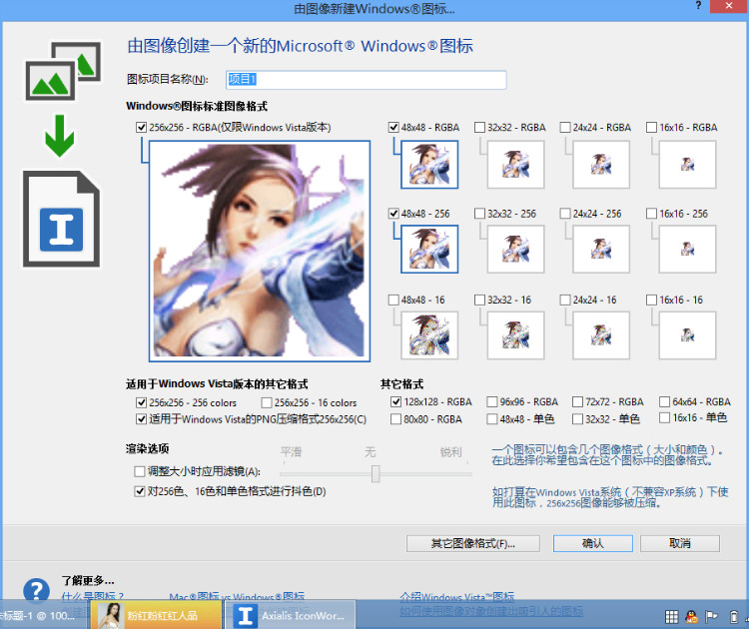Image resolution: width=749 pixels, height=629 pixels.
Task: Open the 什么是图标? link
Action: click(x=93, y=596)
